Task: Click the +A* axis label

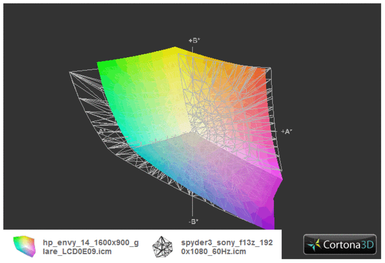Action: [x=286, y=131]
